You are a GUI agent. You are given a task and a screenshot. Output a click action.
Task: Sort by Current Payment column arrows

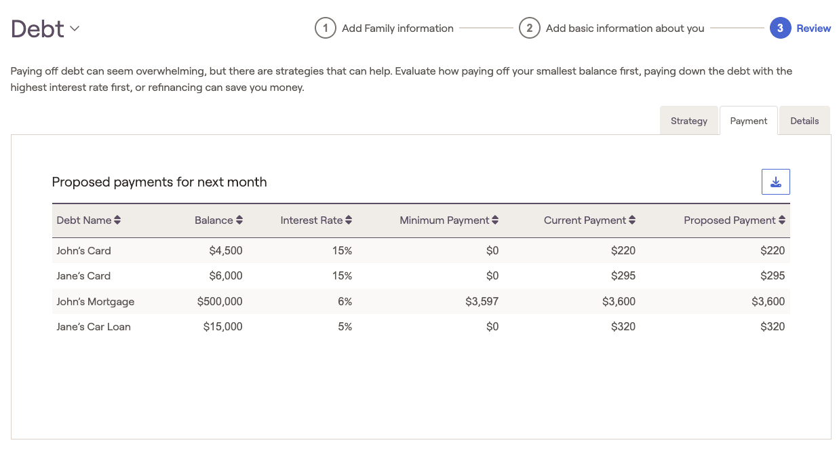coord(632,220)
